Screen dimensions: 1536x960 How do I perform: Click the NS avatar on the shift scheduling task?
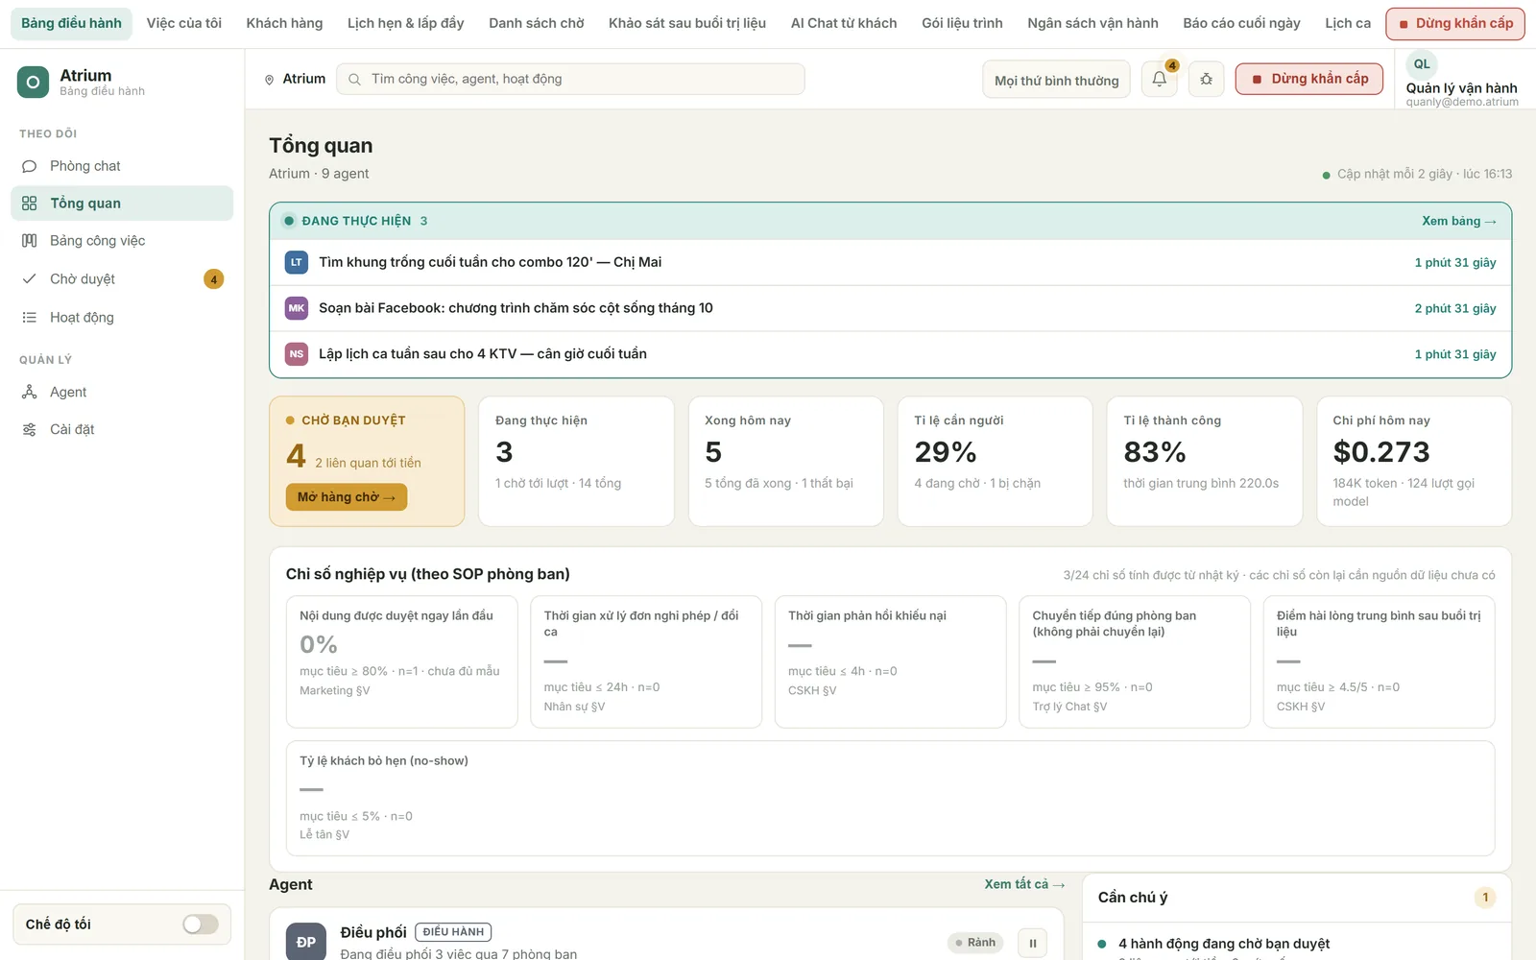click(x=297, y=354)
